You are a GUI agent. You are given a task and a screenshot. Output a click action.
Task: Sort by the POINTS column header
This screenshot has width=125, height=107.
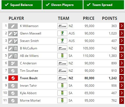110,18
